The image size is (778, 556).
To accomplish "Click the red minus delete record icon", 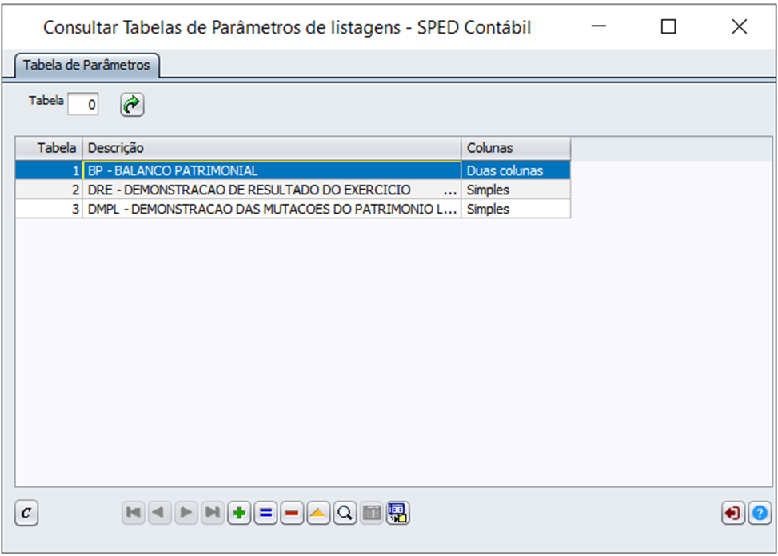I will click(x=292, y=513).
